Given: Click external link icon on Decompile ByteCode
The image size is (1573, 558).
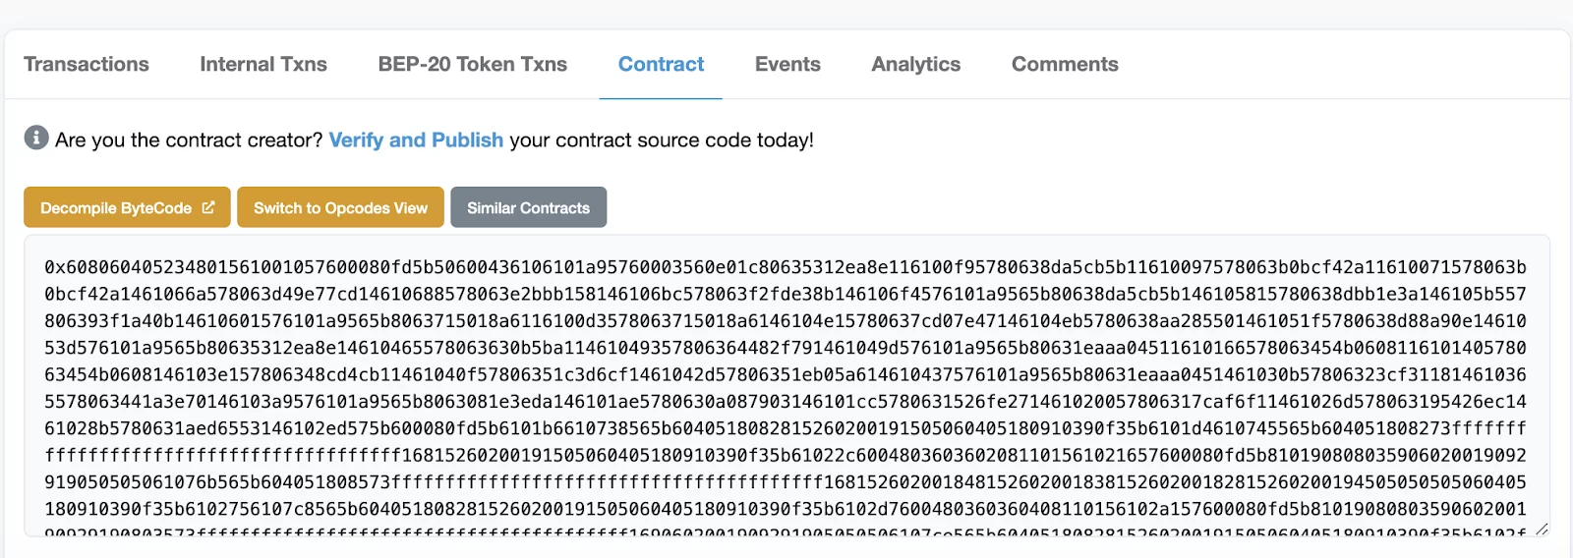Looking at the screenshot, I should (x=208, y=207).
